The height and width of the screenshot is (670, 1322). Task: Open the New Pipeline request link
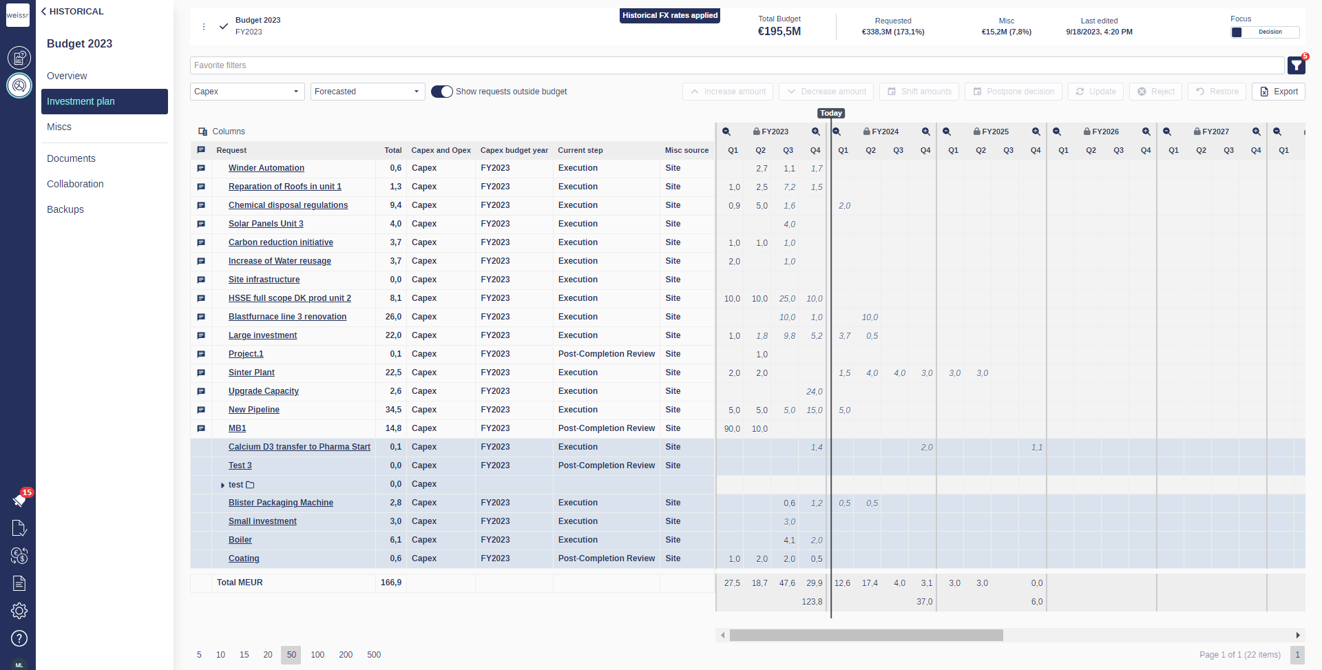click(x=253, y=410)
